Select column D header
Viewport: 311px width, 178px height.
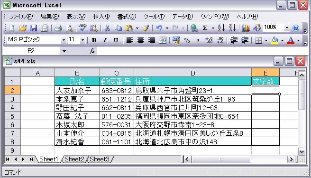(192, 73)
